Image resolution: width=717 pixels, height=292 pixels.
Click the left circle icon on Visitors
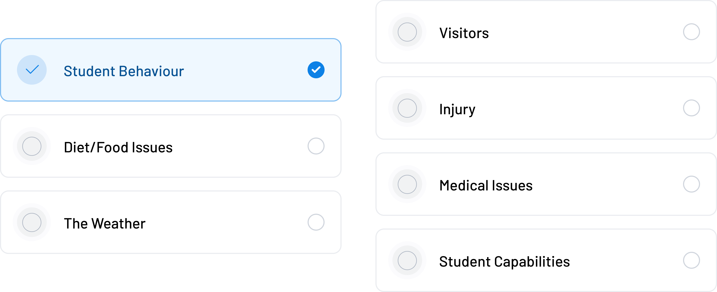(407, 32)
